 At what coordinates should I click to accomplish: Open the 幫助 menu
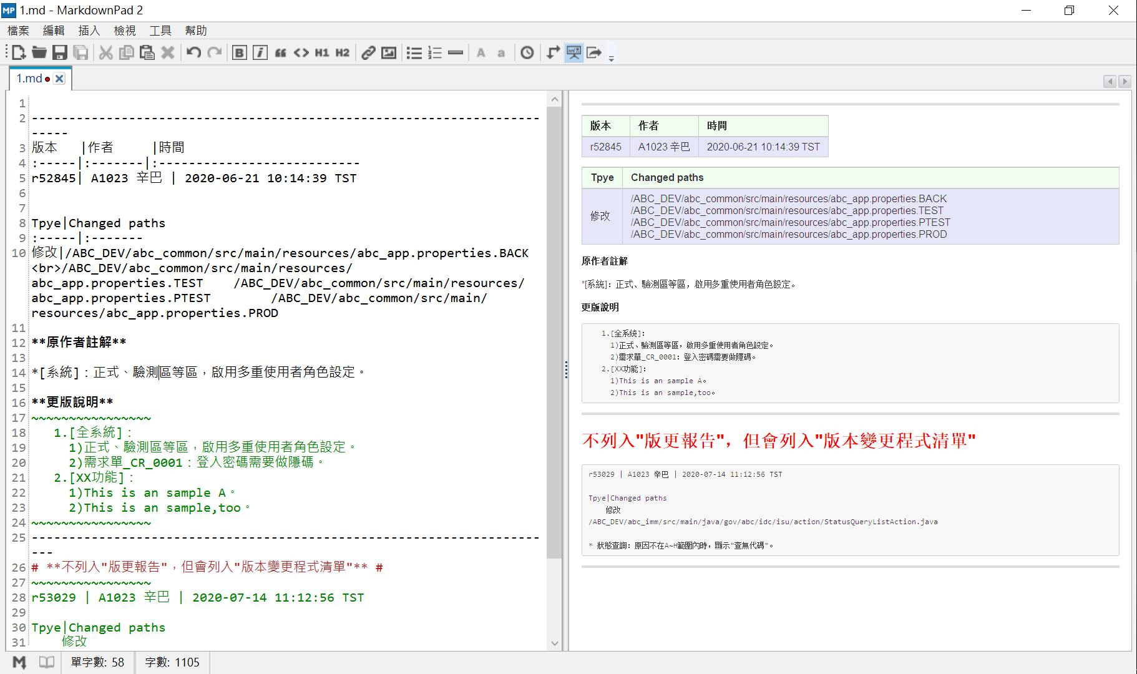pos(196,31)
